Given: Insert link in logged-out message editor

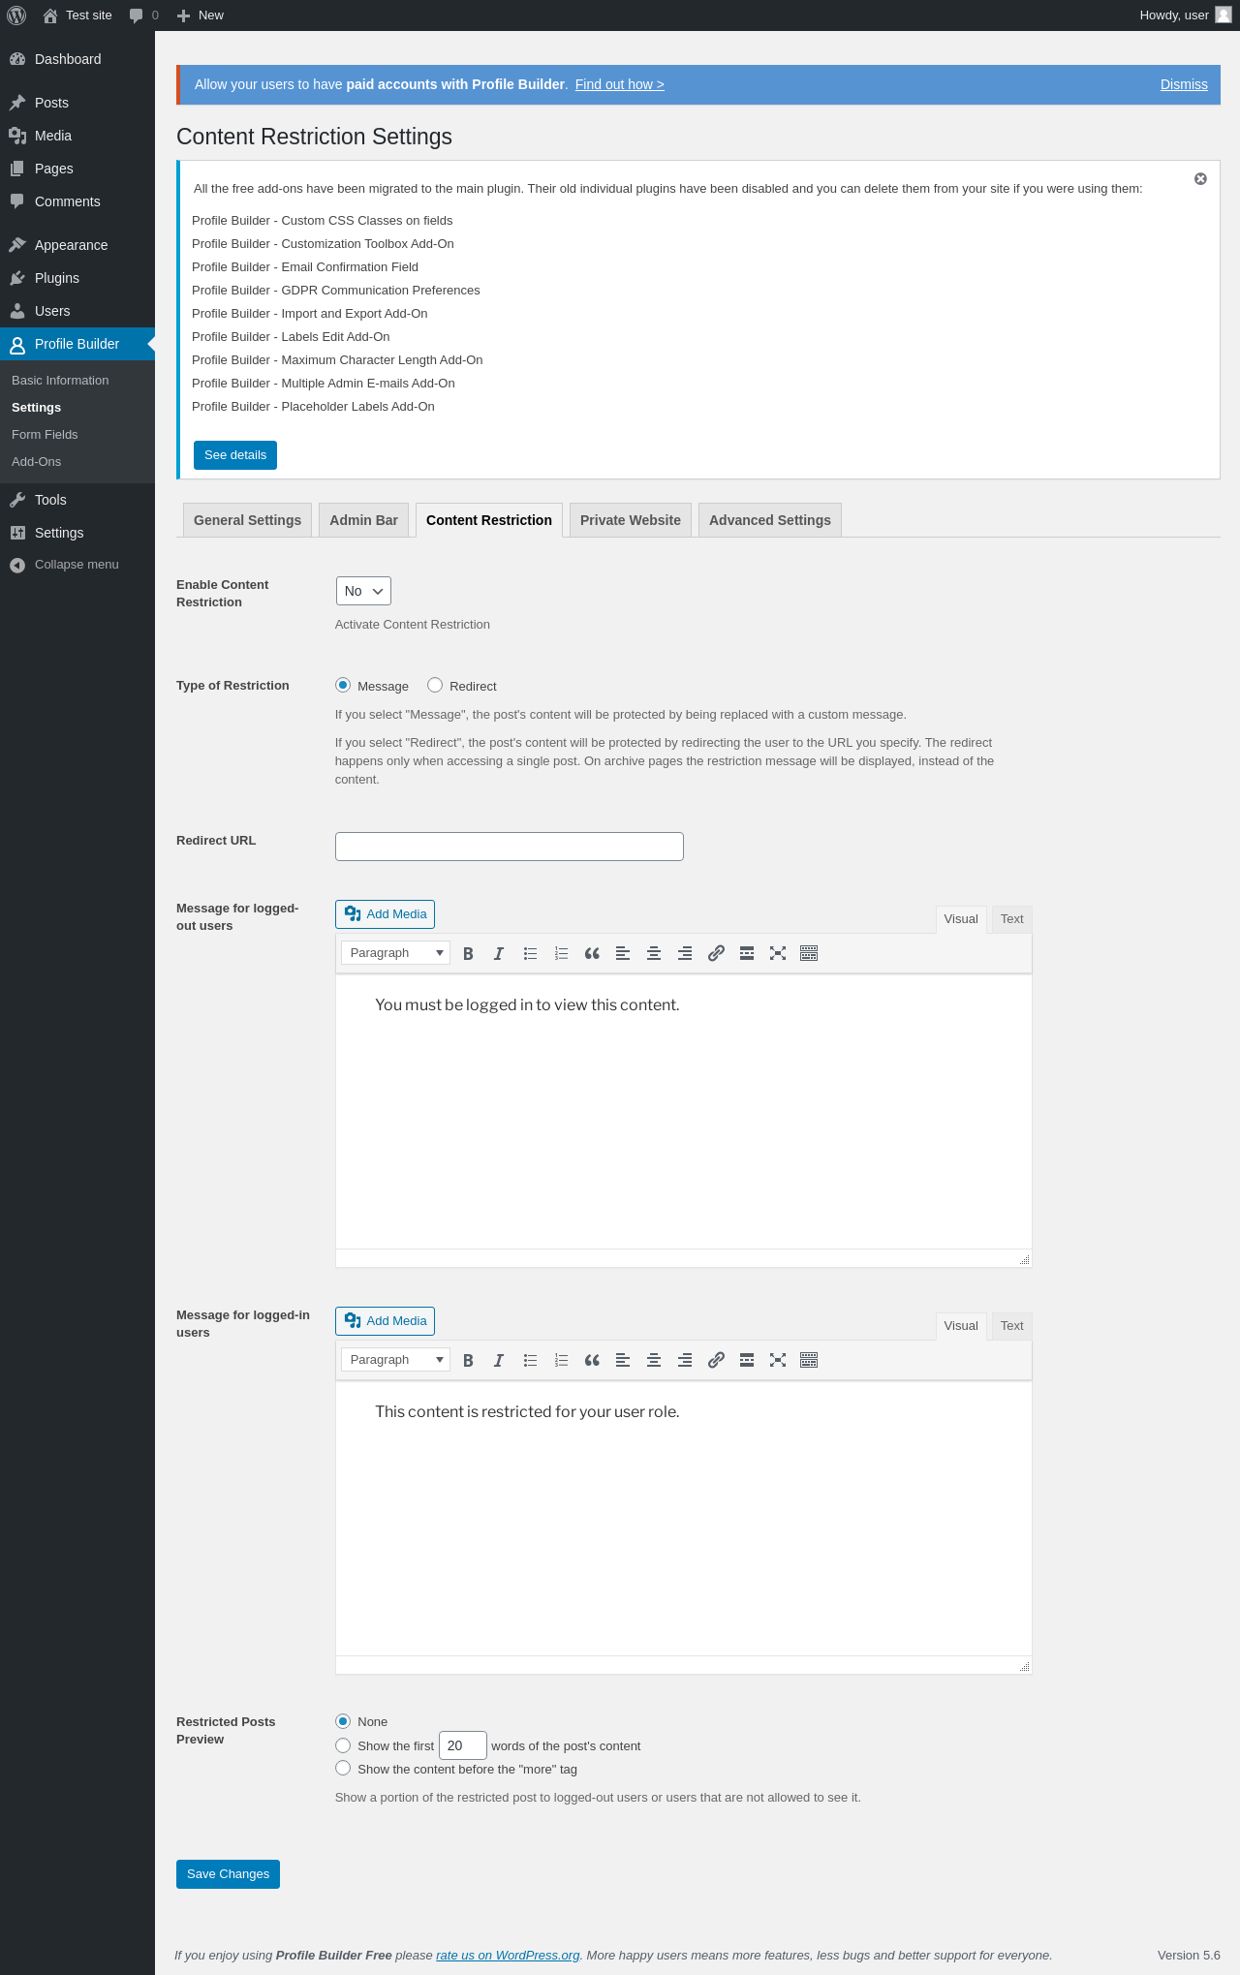Looking at the screenshot, I should [716, 953].
